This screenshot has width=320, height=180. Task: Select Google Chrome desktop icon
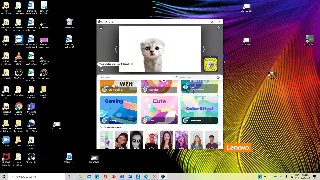19,109
